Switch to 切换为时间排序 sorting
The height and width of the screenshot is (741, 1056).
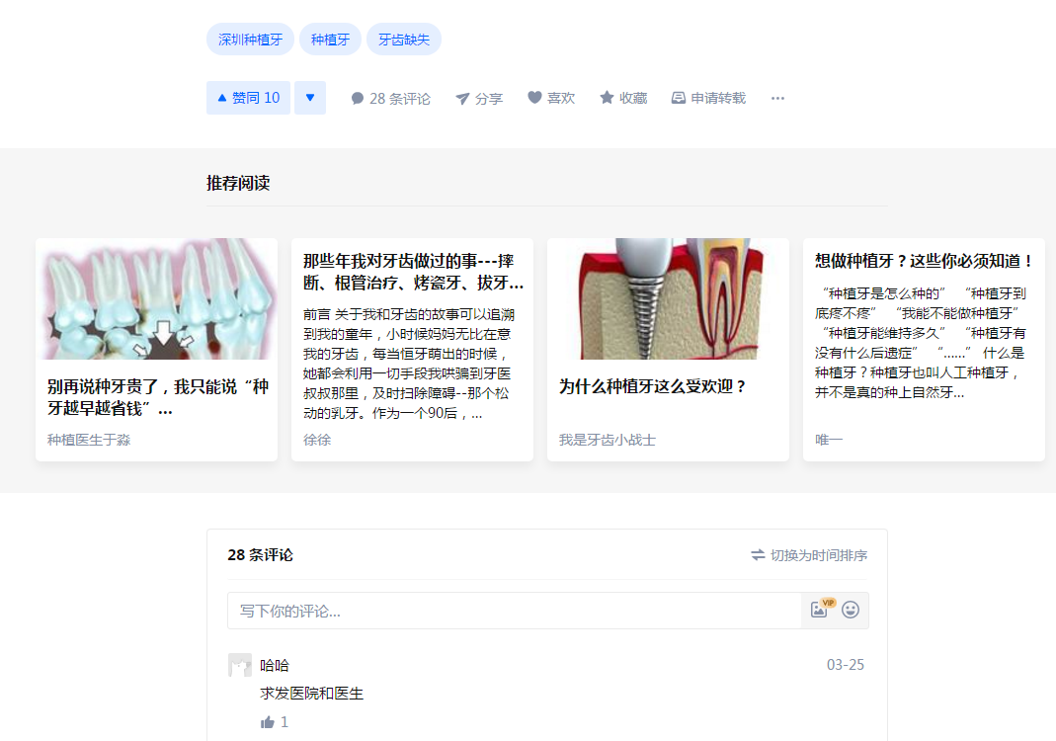click(x=809, y=555)
